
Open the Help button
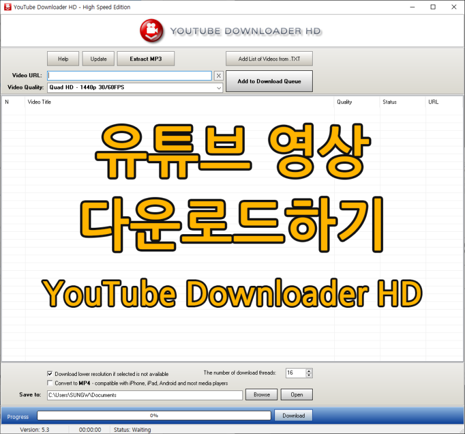63,59
